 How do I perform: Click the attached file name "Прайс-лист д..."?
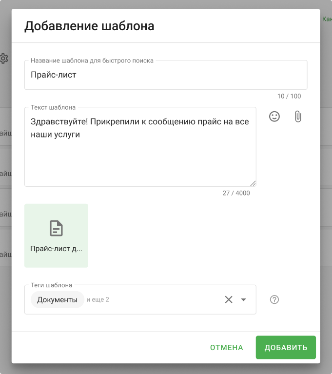pyautogui.click(x=57, y=248)
